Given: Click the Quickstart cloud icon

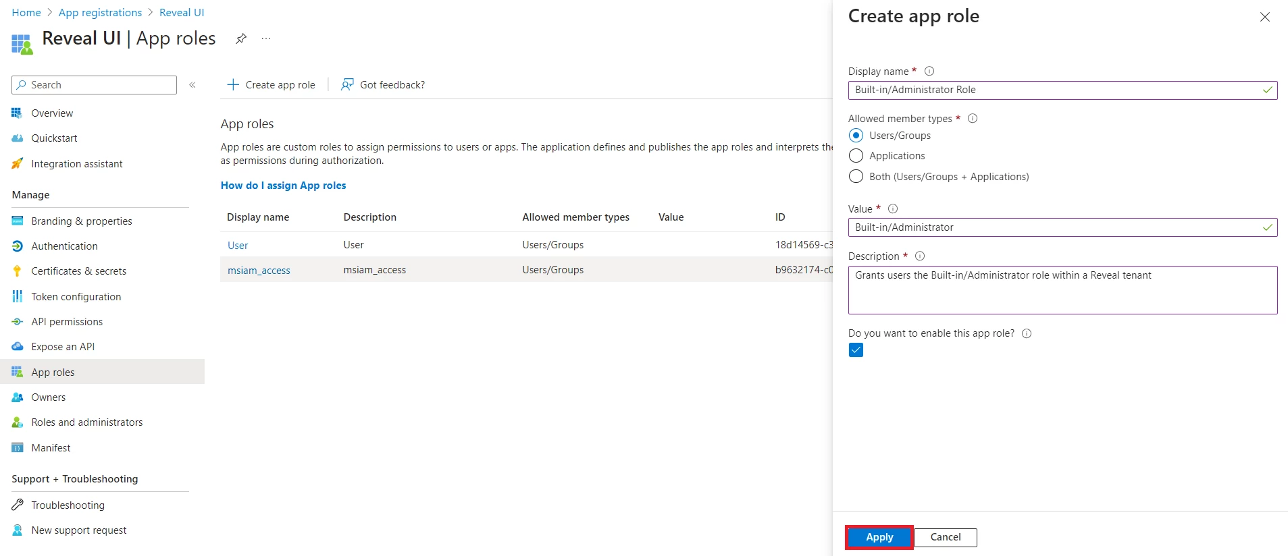Looking at the screenshot, I should pos(18,138).
